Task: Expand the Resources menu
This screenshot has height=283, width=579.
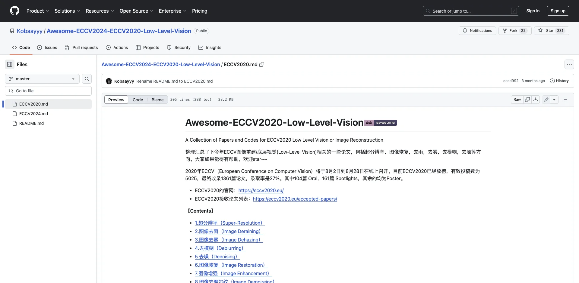Action: coord(100,11)
